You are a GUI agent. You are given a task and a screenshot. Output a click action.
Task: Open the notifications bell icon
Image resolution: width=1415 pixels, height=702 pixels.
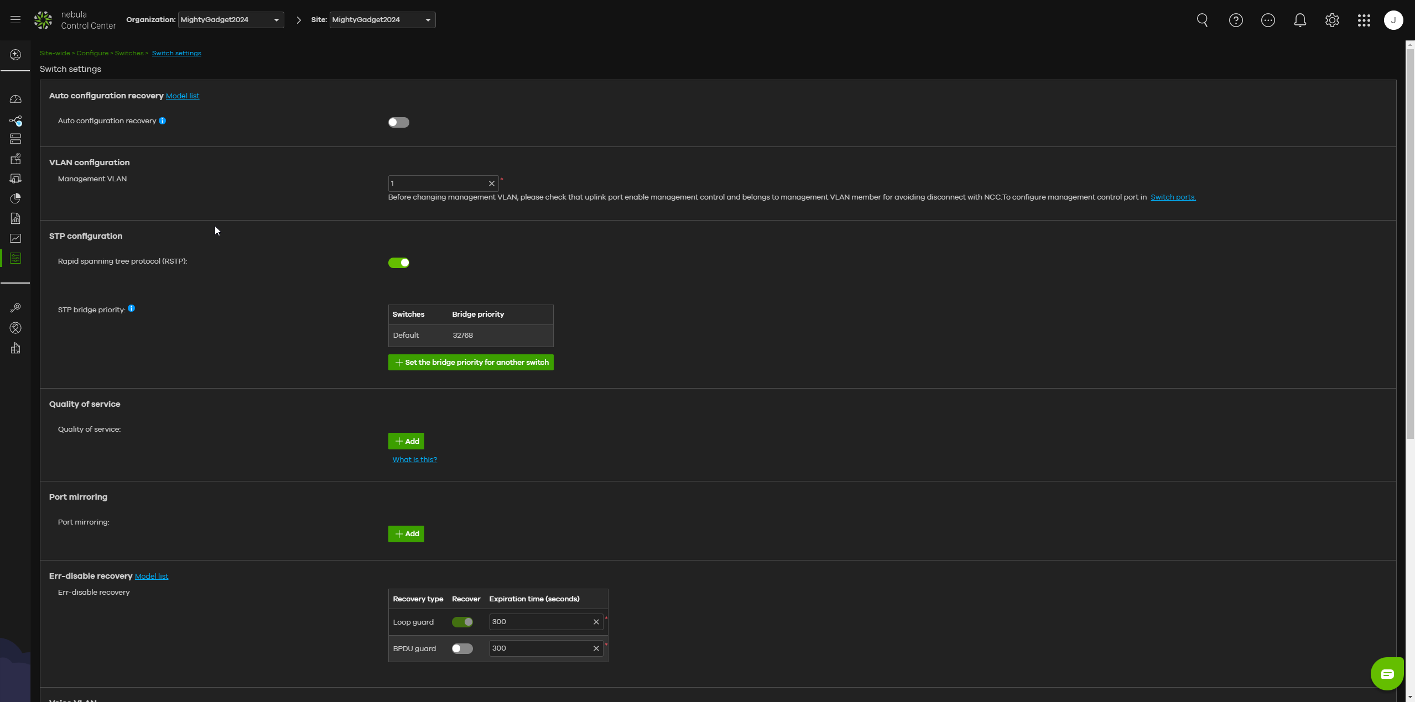click(1299, 20)
